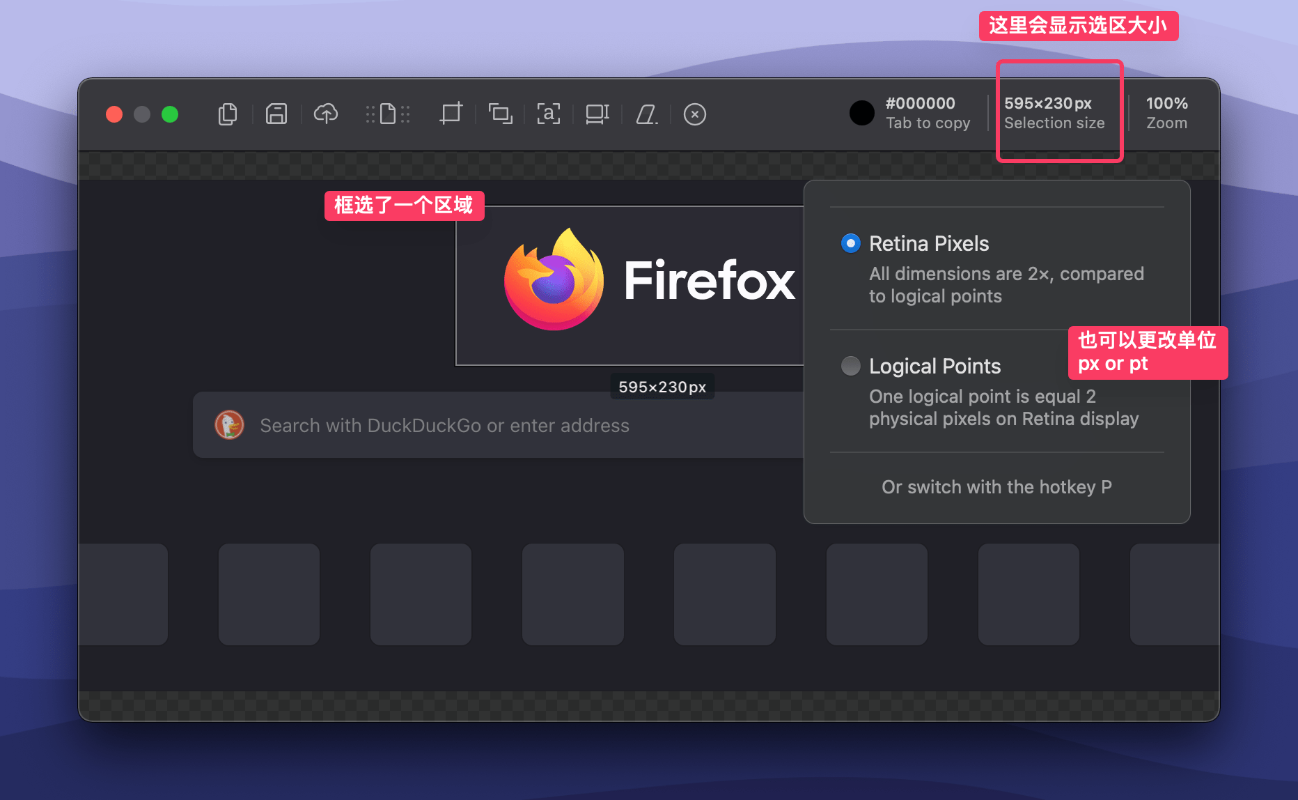The image size is (1298, 800).
Task: Choose the eraser tool in toolbar
Action: tap(647, 114)
